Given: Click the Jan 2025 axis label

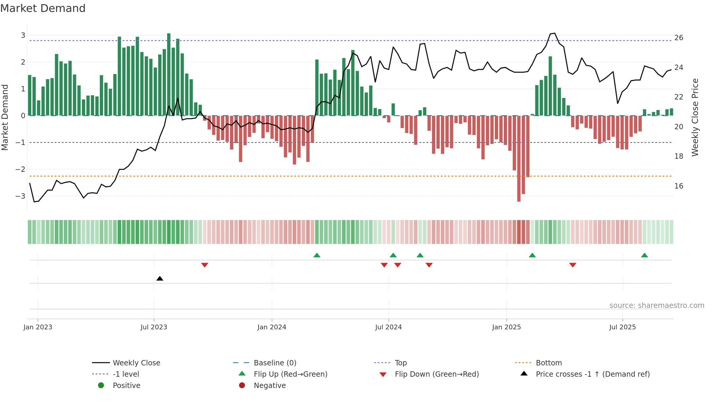Looking at the screenshot, I should tap(507, 327).
